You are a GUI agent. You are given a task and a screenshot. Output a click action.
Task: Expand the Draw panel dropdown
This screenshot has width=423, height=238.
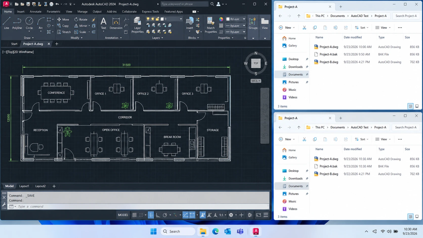tap(29, 38)
